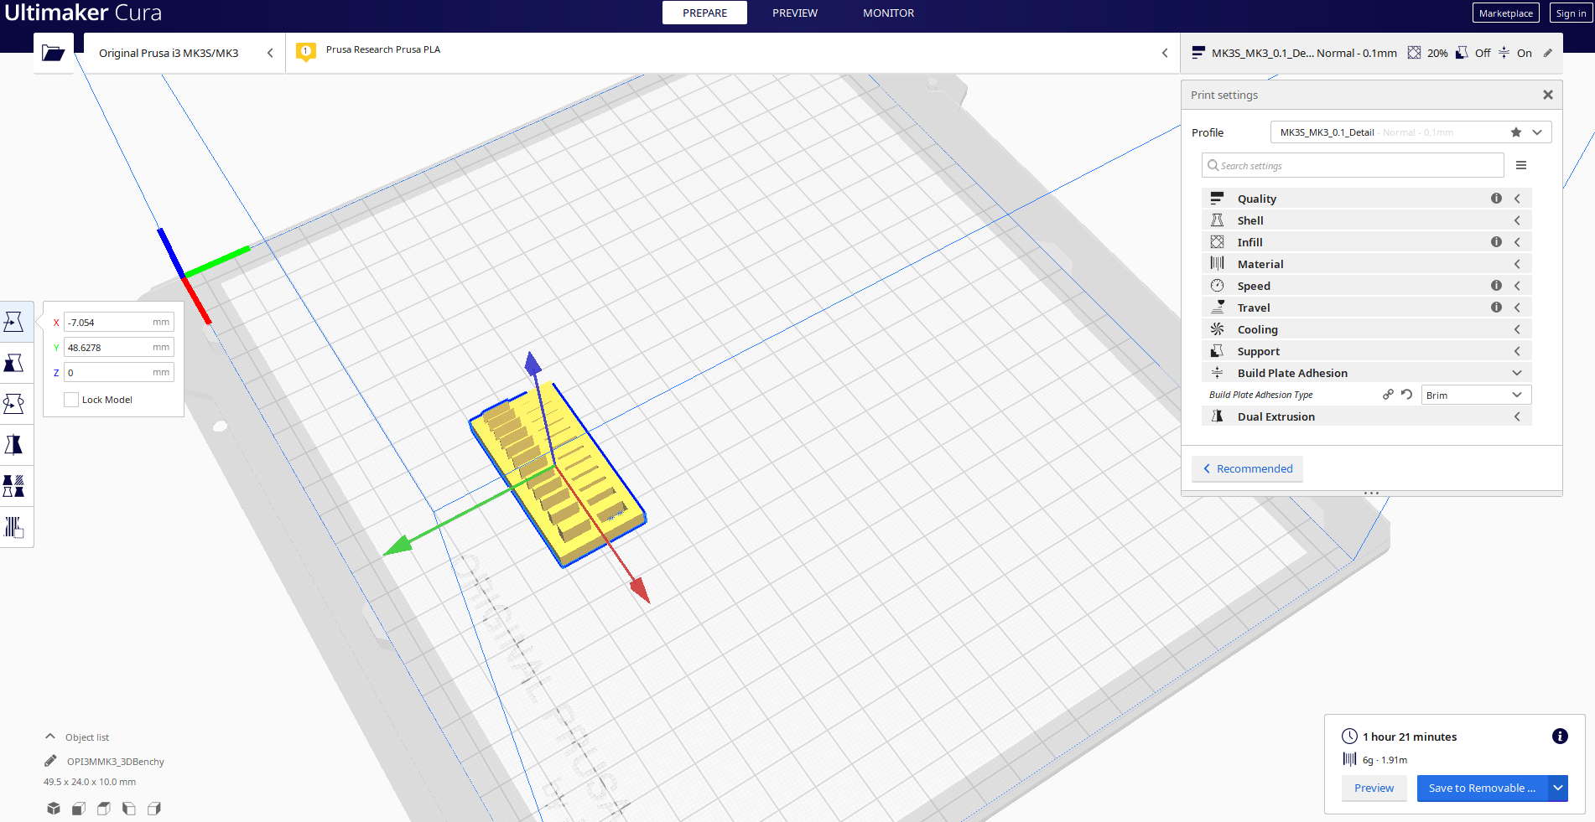Select the Mirror tool
Image resolution: width=1595 pixels, height=822 pixels.
(14, 445)
